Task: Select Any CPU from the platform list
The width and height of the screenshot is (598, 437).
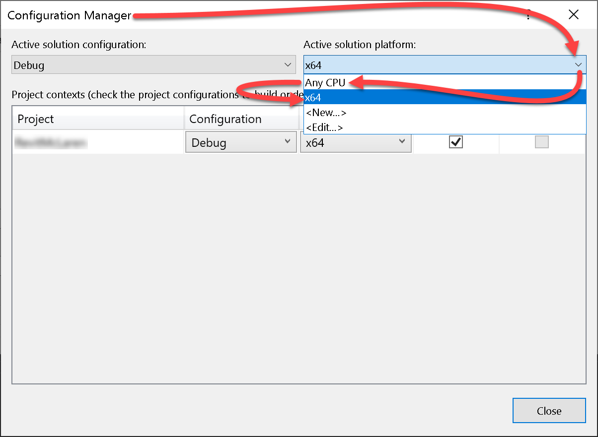Action: point(325,82)
